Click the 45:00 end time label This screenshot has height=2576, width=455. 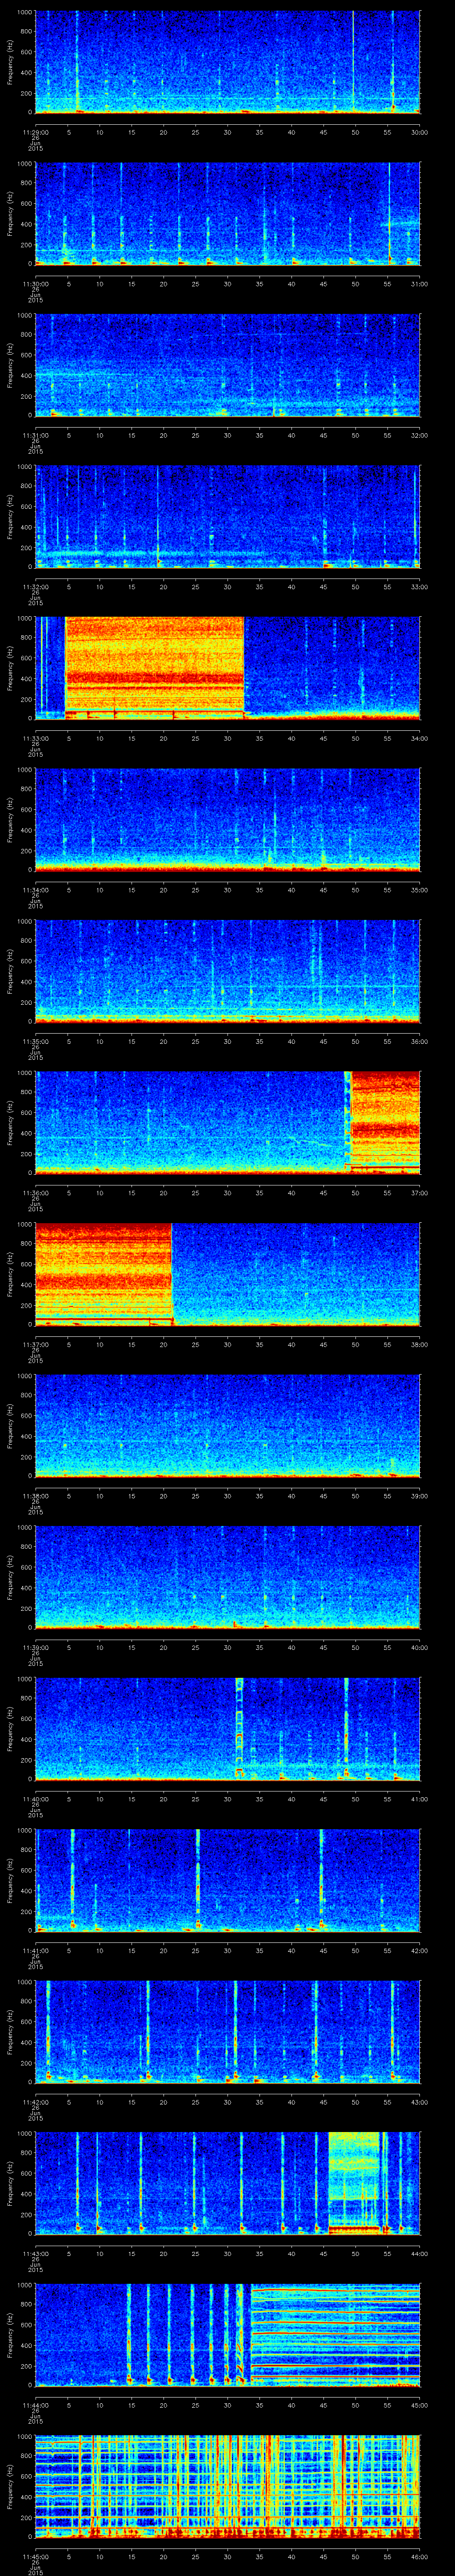tap(419, 2405)
